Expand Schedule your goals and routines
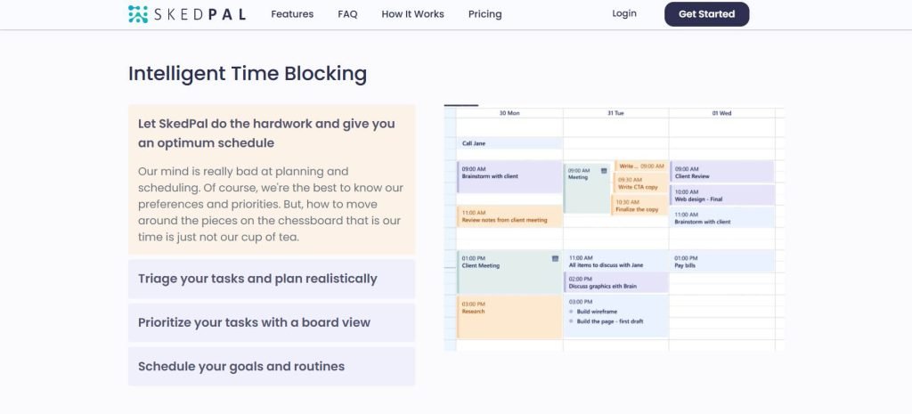Screen dimensions: 912x414 [272, 366]
